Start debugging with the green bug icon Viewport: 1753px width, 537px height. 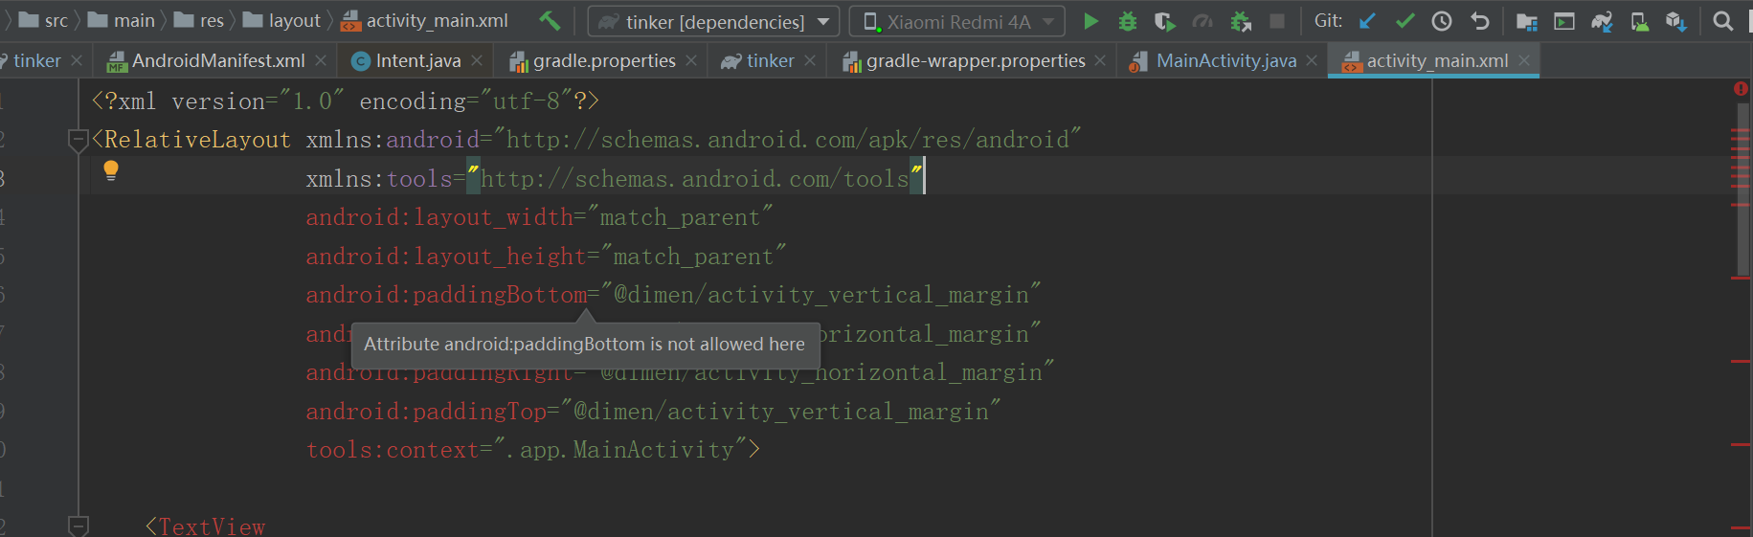(1128, 21)
